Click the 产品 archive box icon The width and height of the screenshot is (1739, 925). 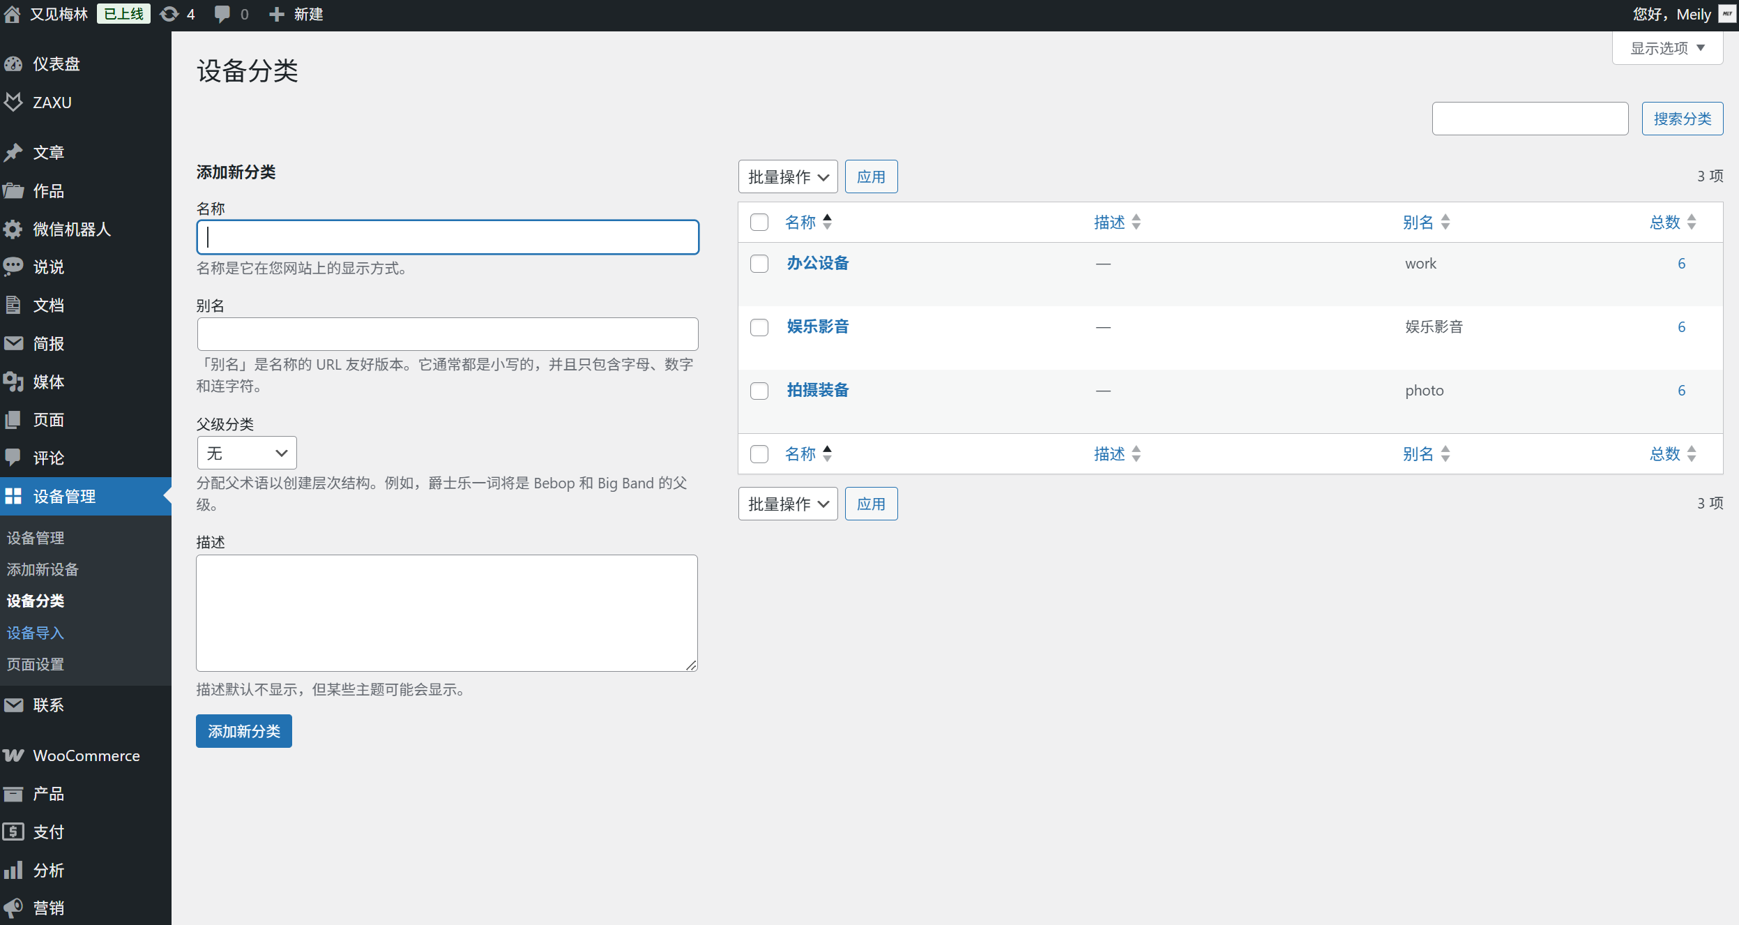pos(14,794)
